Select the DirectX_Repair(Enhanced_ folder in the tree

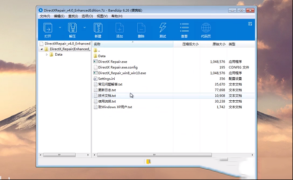tap(70, 49)
